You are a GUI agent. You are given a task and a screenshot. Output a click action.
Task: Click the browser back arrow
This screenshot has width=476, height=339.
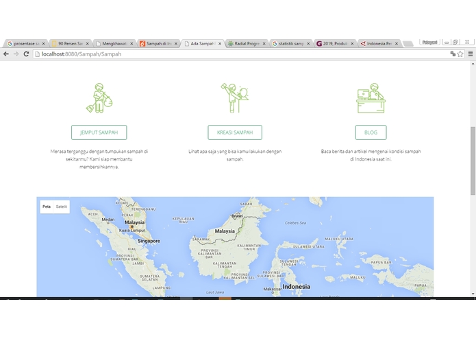6,54
